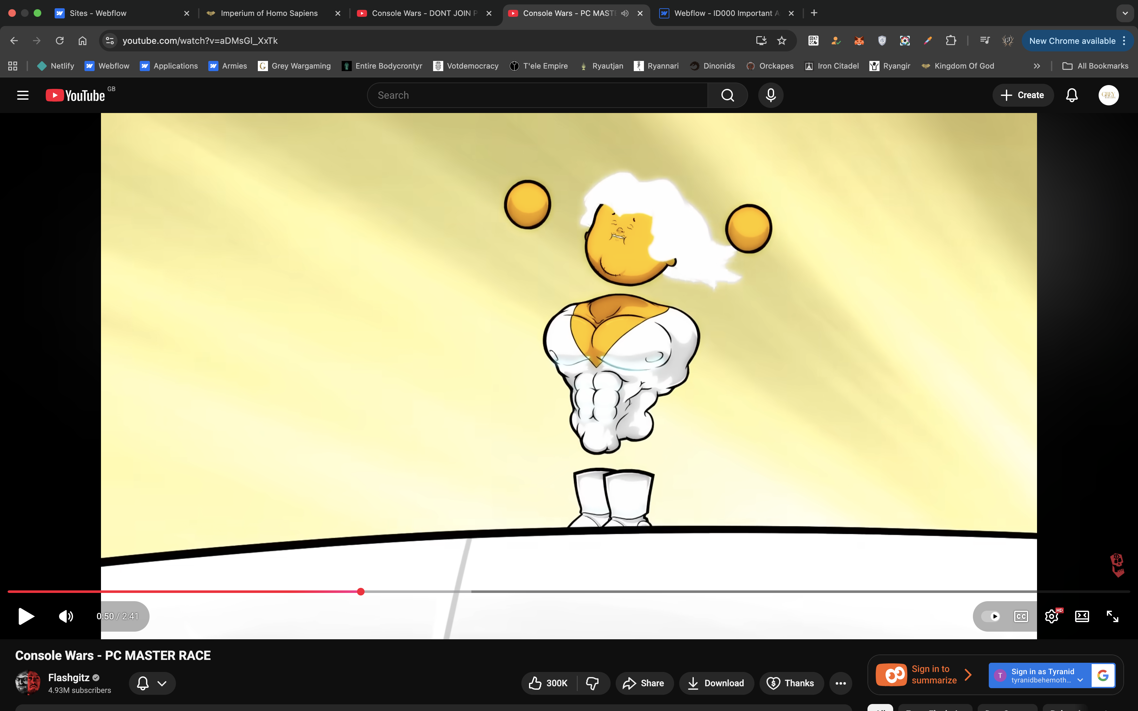Image resolution: width=1138 pixels, height=711 pixels.
Task: Turn on closed captions
Action: (1021, 616)
